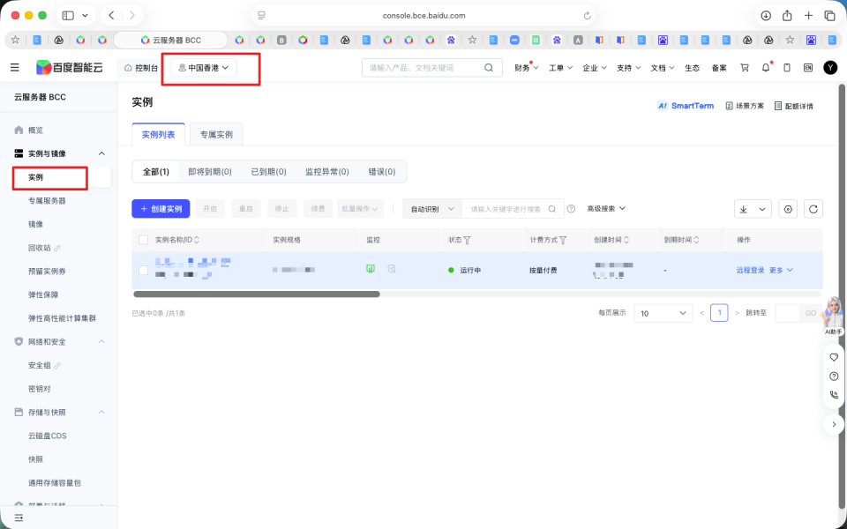Image resolution: width=847 pixels, height=529 pixels.
Task: Filter by billing method funnel icon
Action: coord(563,240)
